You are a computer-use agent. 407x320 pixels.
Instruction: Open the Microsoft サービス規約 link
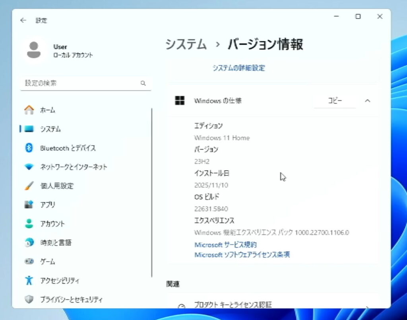225,244
